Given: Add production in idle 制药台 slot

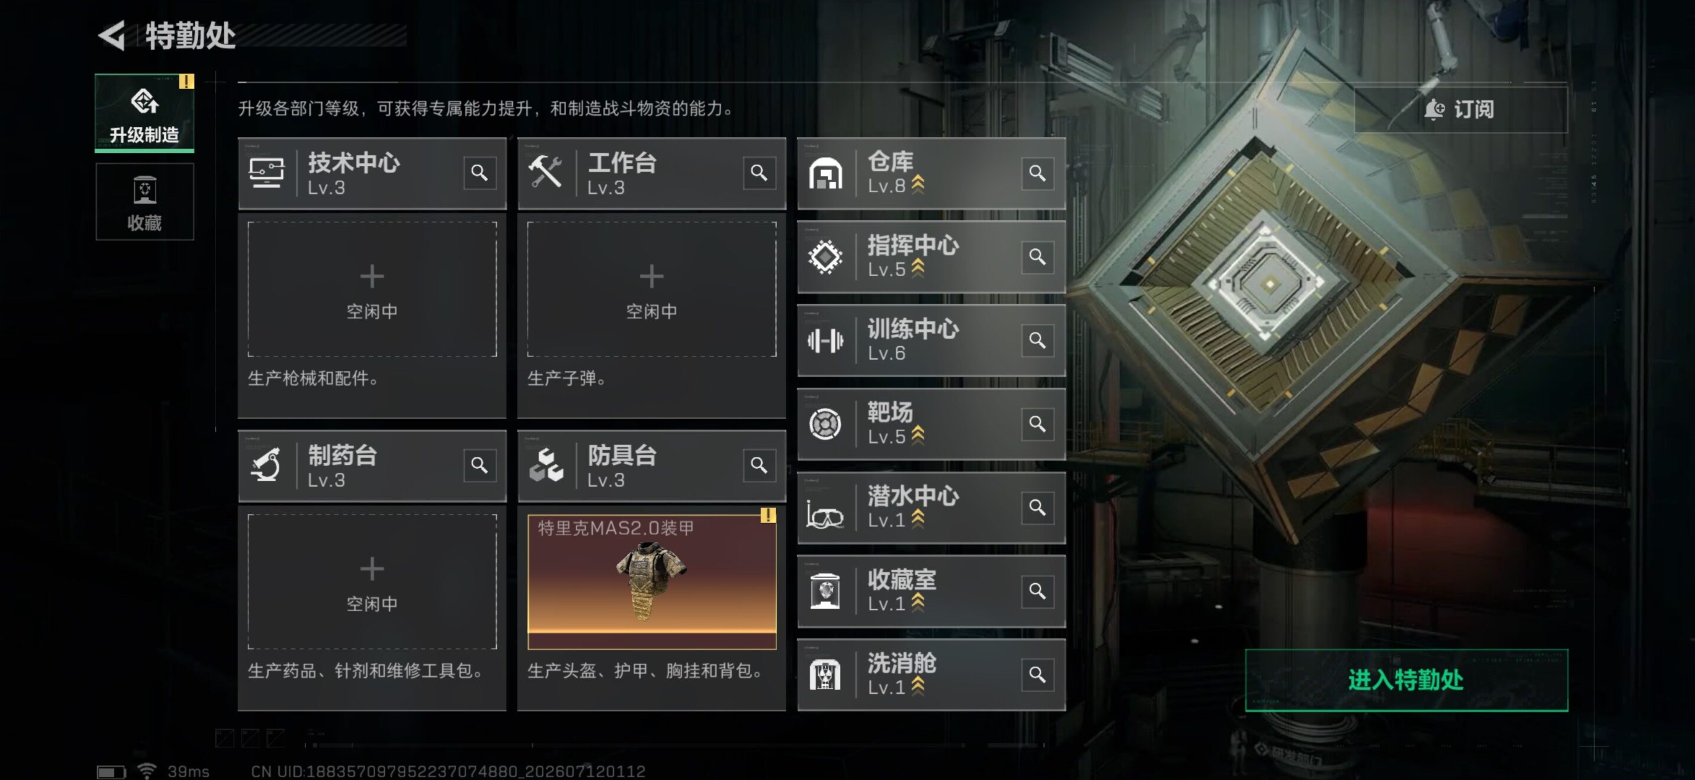Looking at the screenshot, I should coord(372,582).
